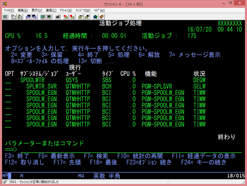Click the Print Screen toolbar icon
This screenshot has height=186, width=247.
click(x=5, y=17)
